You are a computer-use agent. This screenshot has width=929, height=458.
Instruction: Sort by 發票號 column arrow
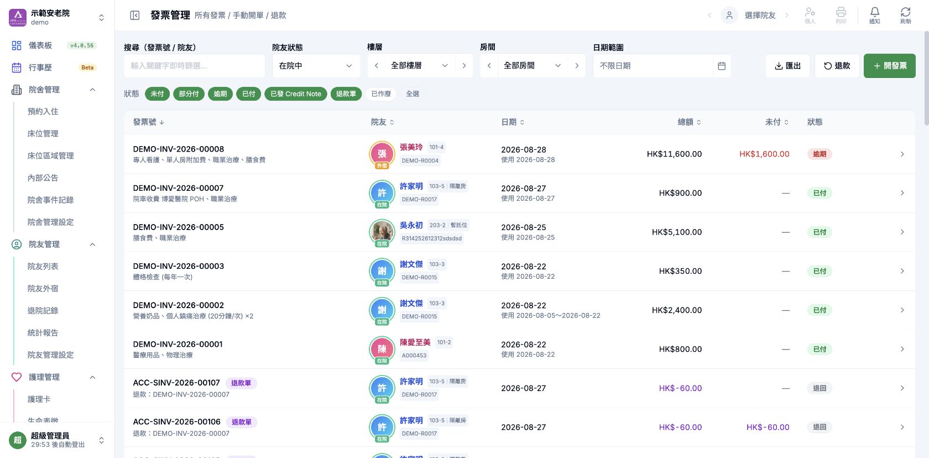point(162,122)
